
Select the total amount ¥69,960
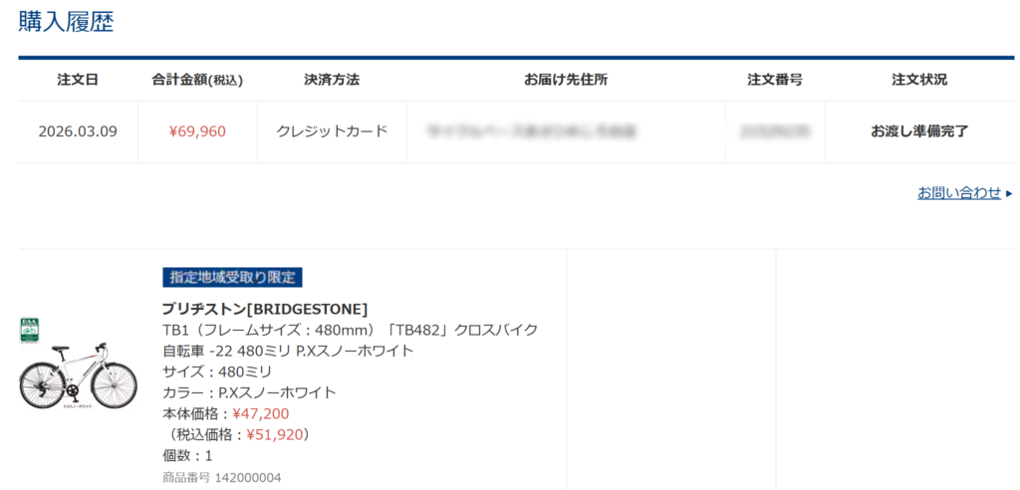[x=197, y=131]
